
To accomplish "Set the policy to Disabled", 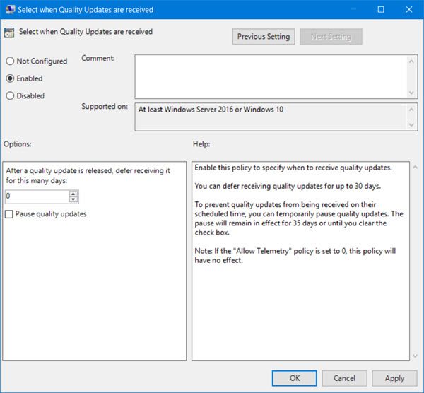I will pyautogui.click(x=10, y=95).
